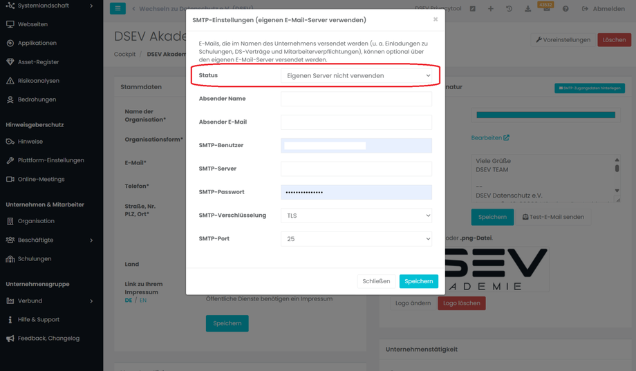Click the Risikoanalysen warning triangle icon
This screenshot has height=371, width=636.
click(10, 81)
